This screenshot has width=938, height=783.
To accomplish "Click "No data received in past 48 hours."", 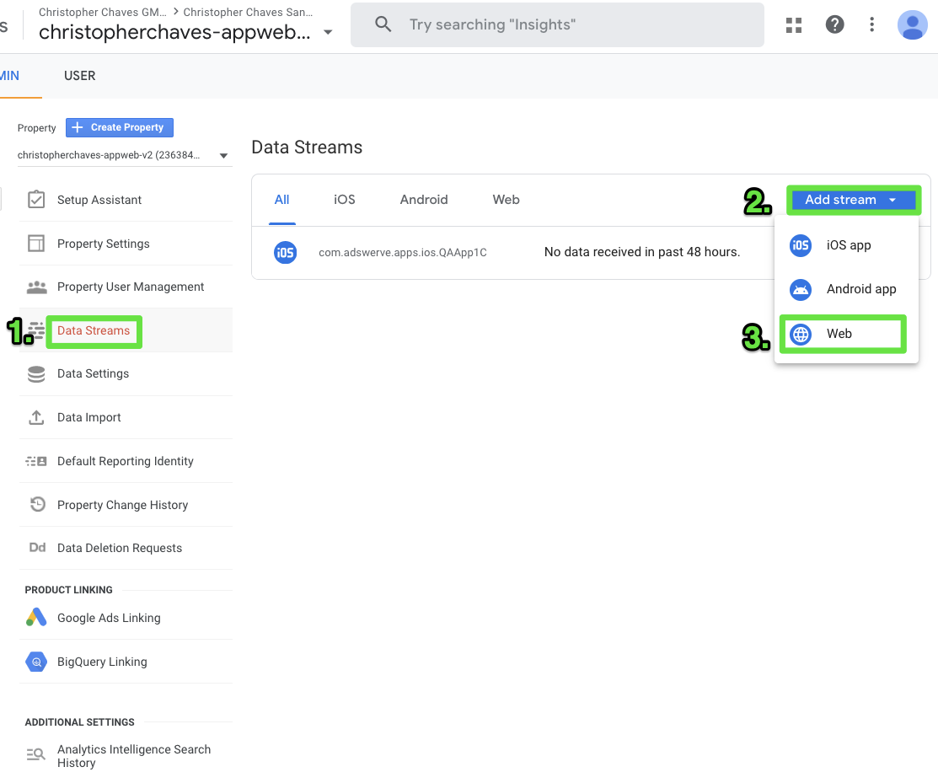I will pyautogui.click(x=642, y=252).
